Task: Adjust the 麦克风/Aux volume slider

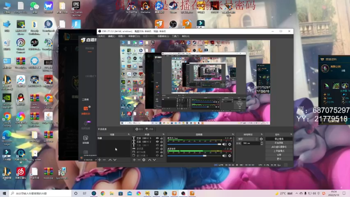Action: click(194, 144)
